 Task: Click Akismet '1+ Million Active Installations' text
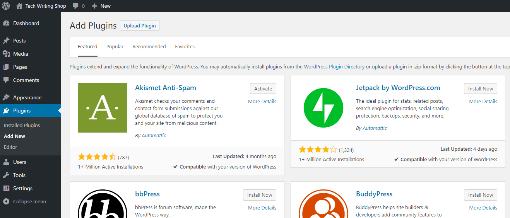(111, 167)
